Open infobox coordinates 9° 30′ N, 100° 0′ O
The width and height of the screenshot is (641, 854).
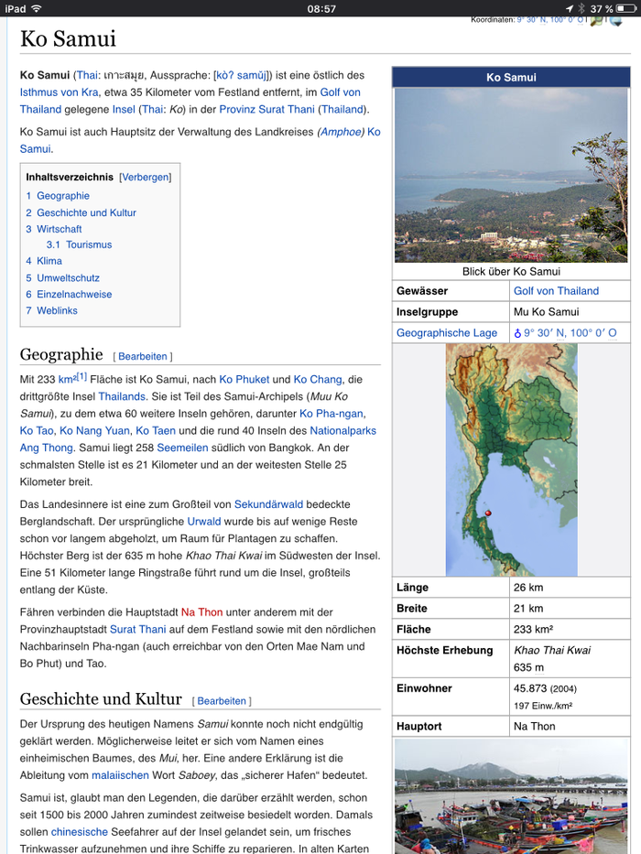click(x=570, y=333)
